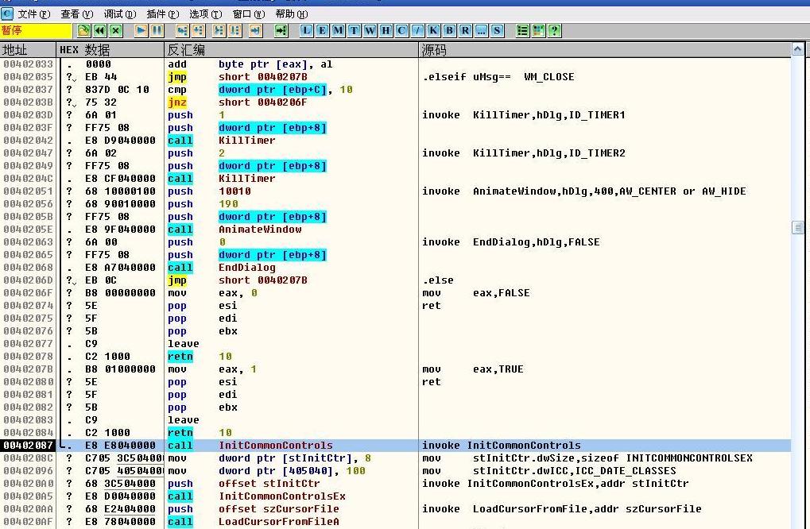Click source line 'invoke EndDialog,hDlg,FALSE'
Screen dimensions: 810x529
coord(511,242)
